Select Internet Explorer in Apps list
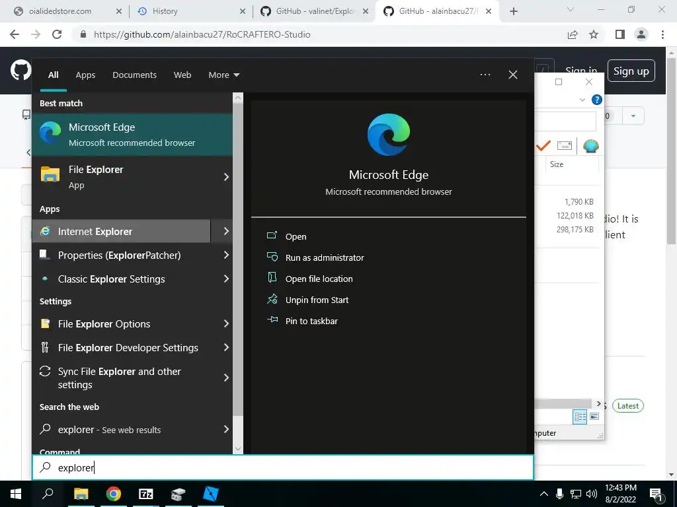 (x=122, y=231)
